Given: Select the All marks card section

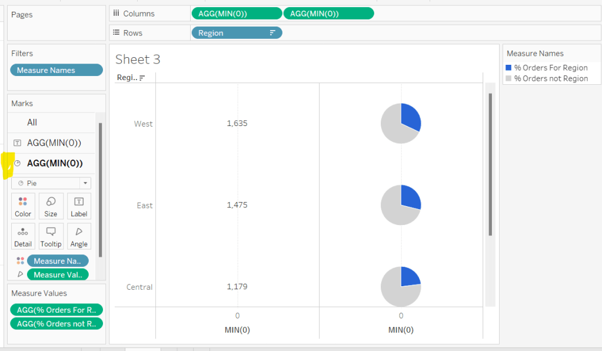Looking at the screenshot, I should pyautogui.click(x=32, y=122).
